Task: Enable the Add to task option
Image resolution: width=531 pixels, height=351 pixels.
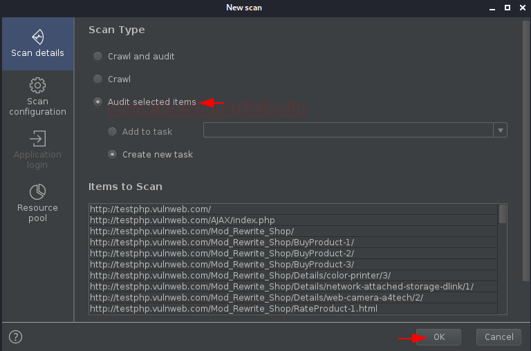Action: pyautogui.click(x=113, y=131)
